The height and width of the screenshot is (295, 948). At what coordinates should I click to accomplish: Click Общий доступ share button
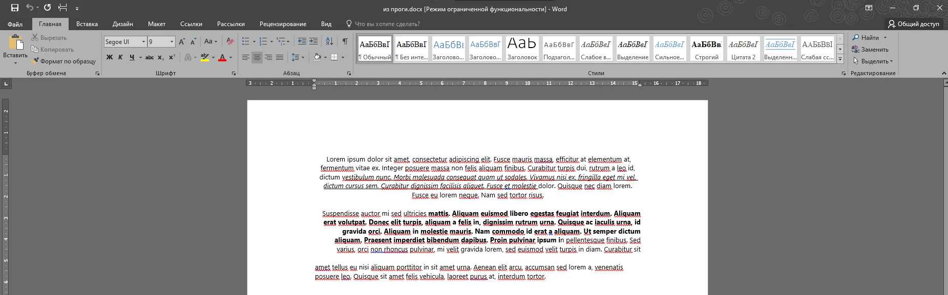[914, 24]
